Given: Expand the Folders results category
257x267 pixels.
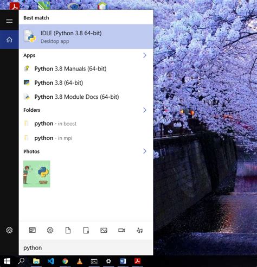Looking at the screenshot, I should tap(145, 110).
